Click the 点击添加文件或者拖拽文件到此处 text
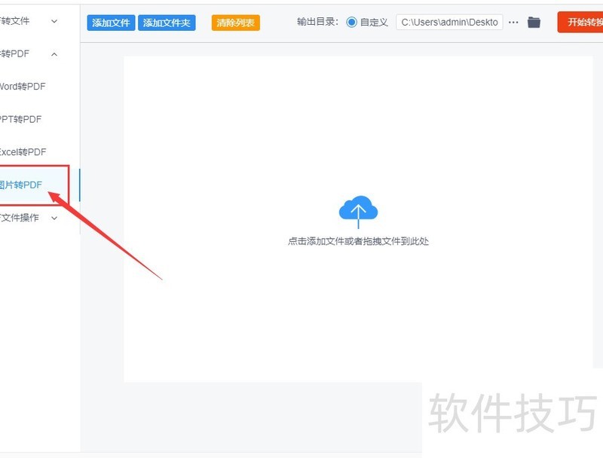This screenshot has width=603, height=458. 358,241
